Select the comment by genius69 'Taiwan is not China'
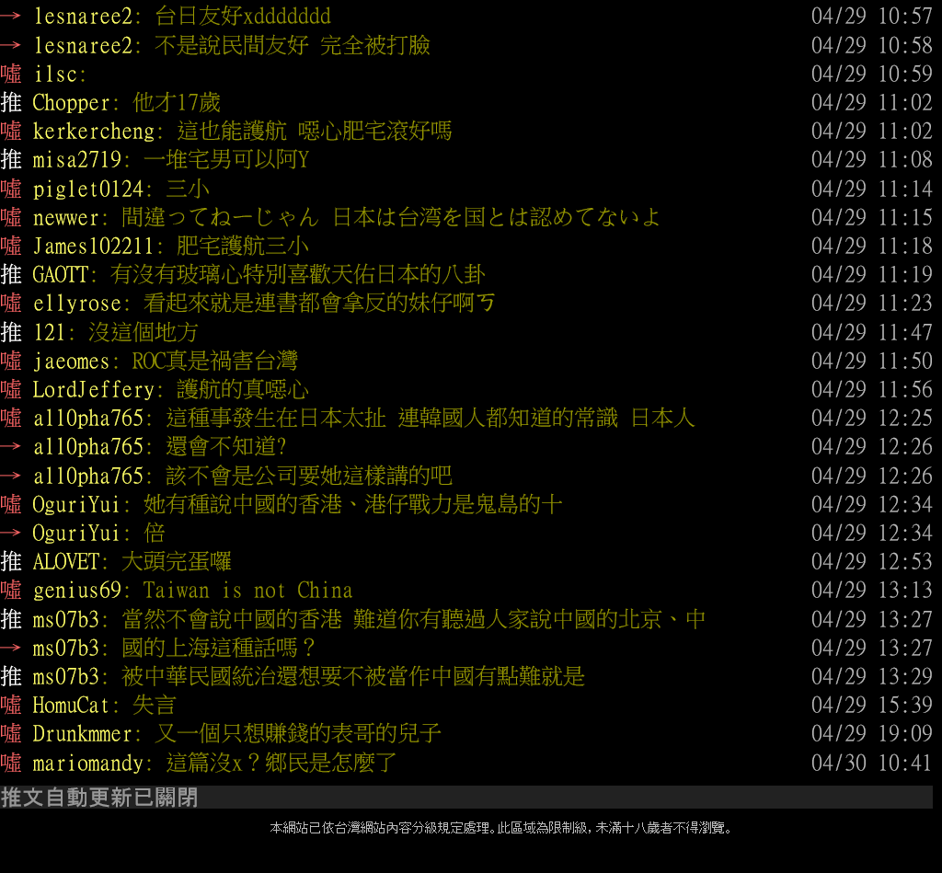Screen dimensions: 942x873 coord(247,591)
